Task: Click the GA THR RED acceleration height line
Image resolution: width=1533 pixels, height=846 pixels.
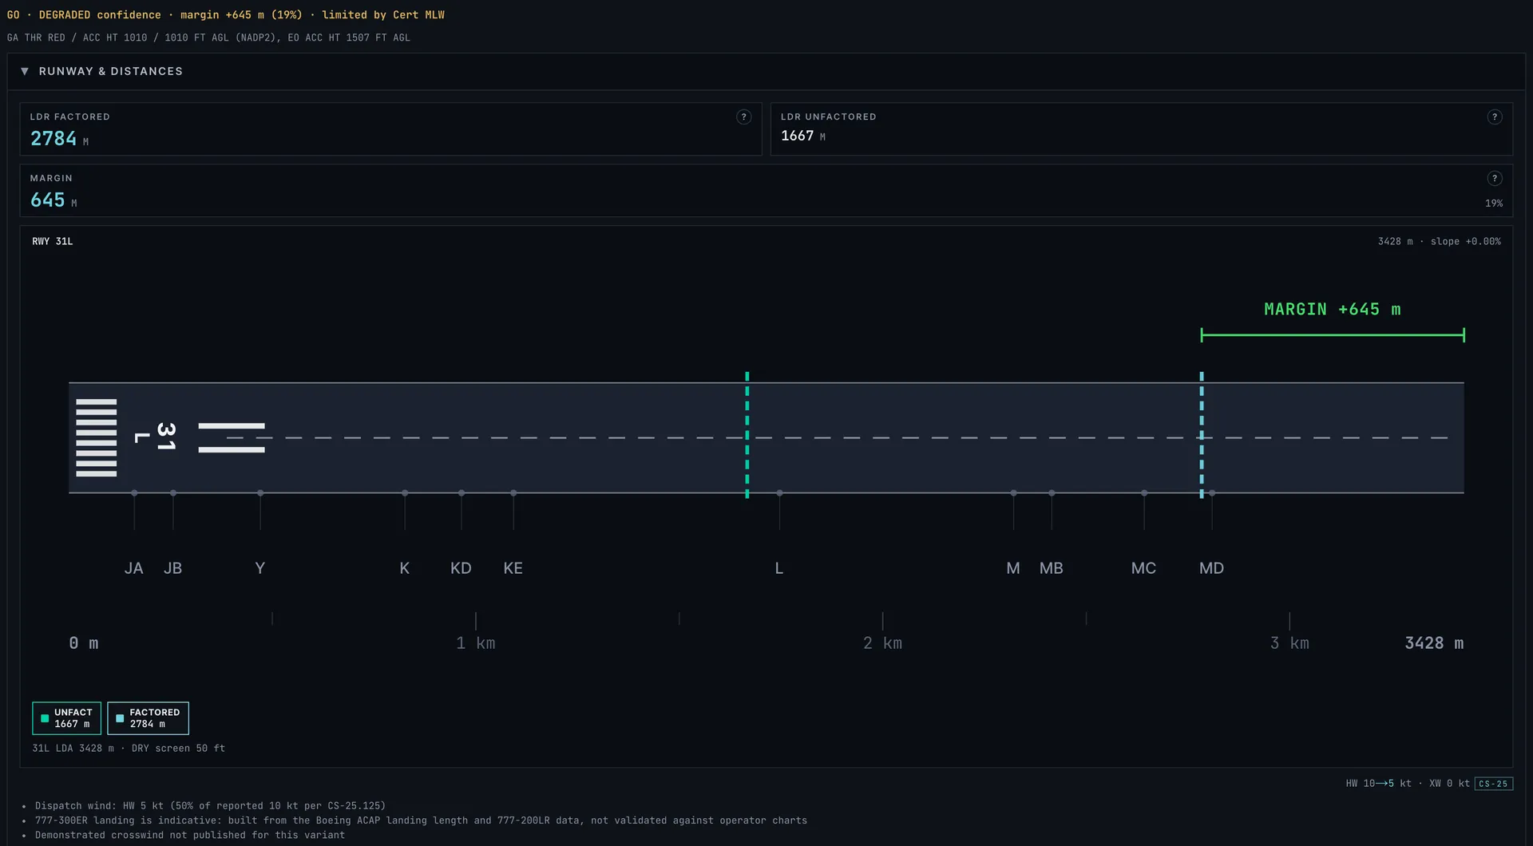Action: [x=208, y=38]
